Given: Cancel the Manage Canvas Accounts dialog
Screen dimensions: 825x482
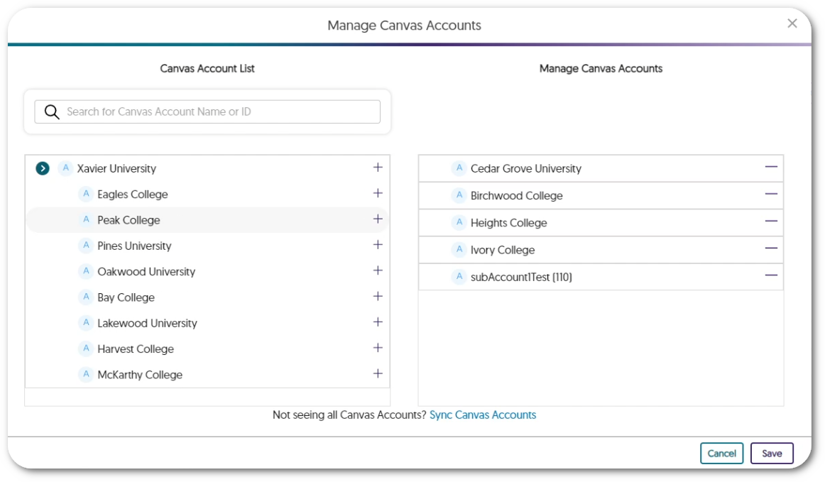Looking at the screenshot, I should tap(721, 453).
